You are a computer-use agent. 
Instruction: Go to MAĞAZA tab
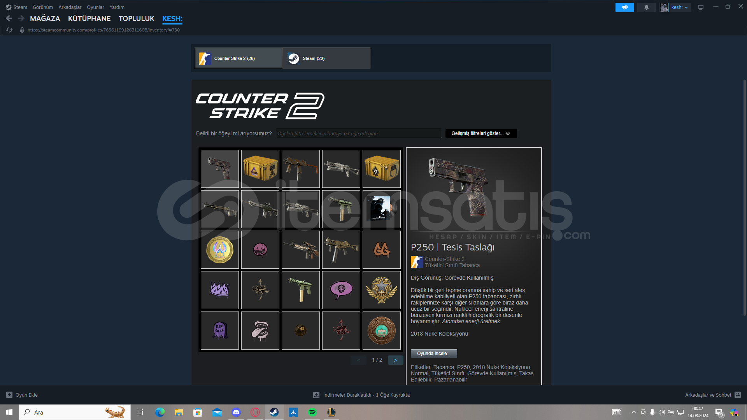point(45,18)
